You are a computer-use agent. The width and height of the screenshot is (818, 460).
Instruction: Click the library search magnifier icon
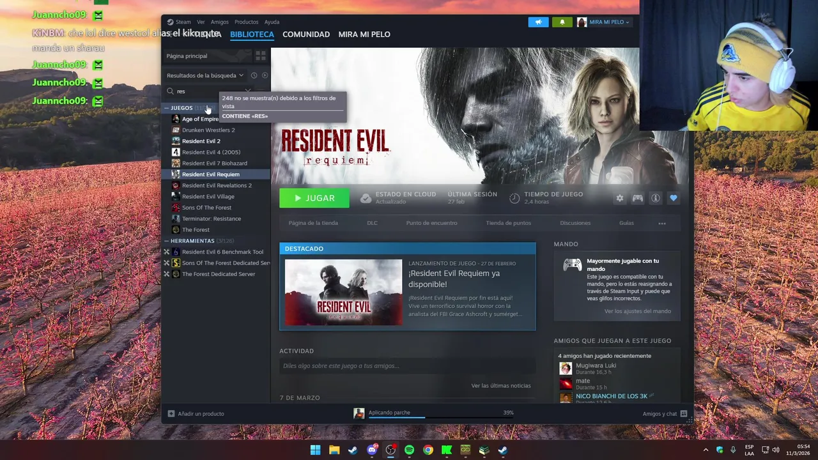[x=170, y=91]
